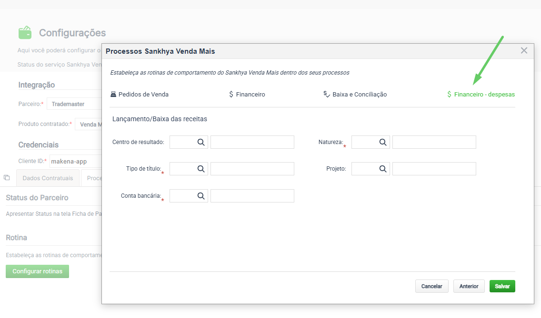Select Financeiro - despesas step
The image size is (541, 318).
481,95
